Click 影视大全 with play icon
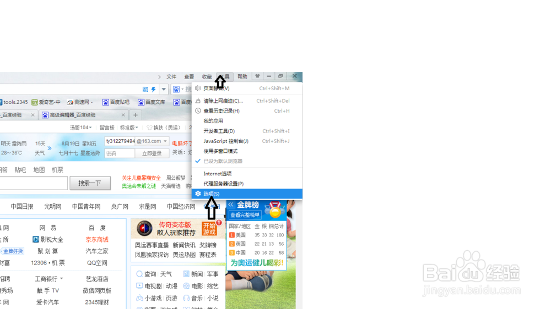Image resolution: width=551 pixels, height=309 pixels. coord(48,240)
